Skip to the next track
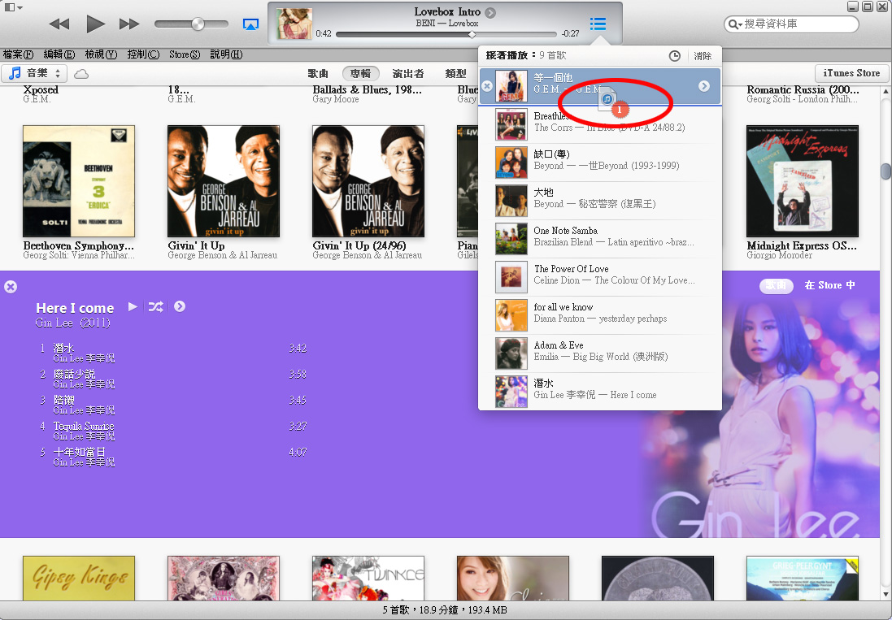 [129, 24]
